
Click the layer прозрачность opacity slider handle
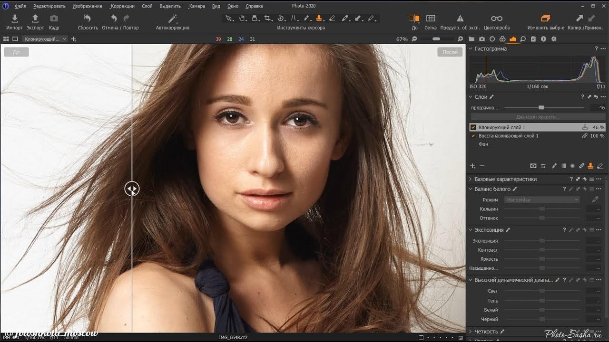click(x=541, y=108)
